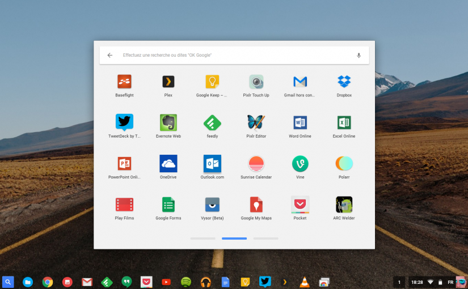Open Chrome browser from the shelf
This screenshot has width=468, height=289.
[48, 282]
